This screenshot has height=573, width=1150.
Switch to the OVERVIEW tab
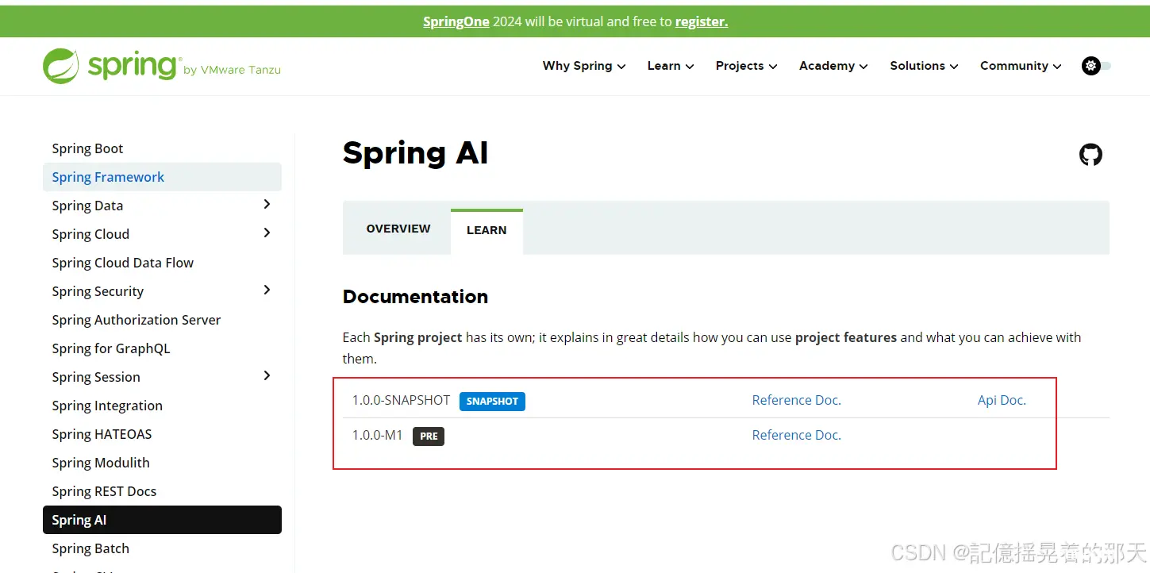pos(398,229)
